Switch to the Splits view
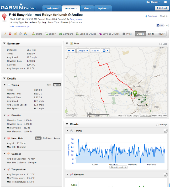170x187 pixels. coord(151,34)
